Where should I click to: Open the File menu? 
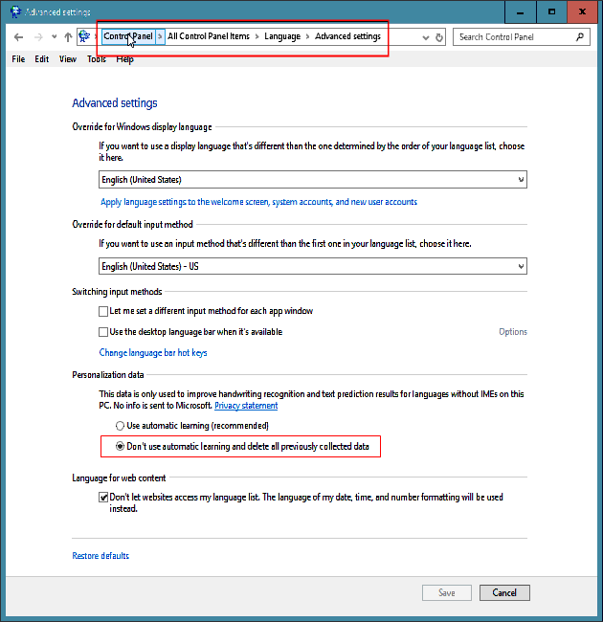coord(18,59)
